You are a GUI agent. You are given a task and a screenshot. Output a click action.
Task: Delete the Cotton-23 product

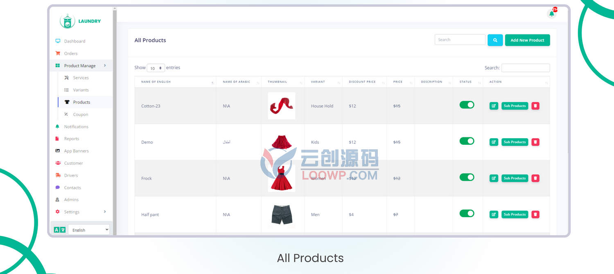(x=535, y=106)
